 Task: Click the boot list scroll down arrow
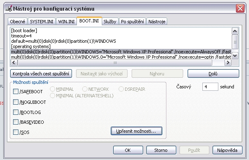tap(235, 56)
